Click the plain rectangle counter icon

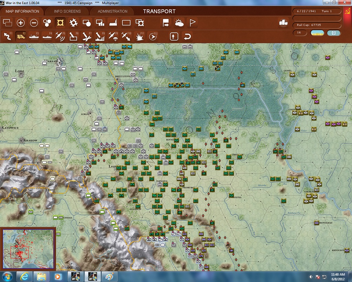click(126, 23)
